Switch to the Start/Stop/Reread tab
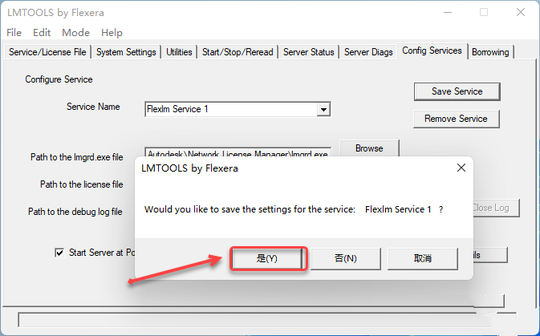The image size is (540, 336). (x=238, y=52)
